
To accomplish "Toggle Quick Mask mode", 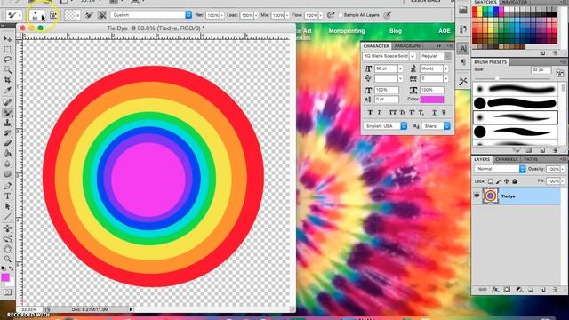I will coord(7,292).
